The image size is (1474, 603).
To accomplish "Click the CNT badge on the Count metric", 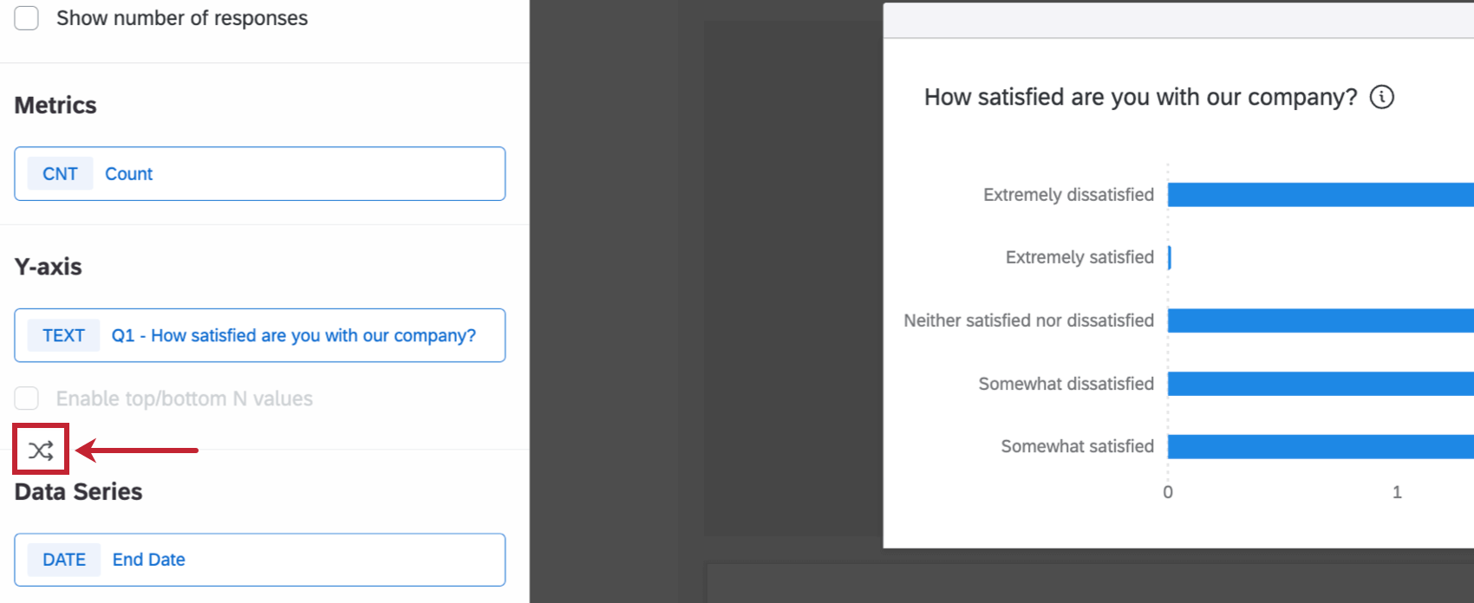I will (x=60, y=173).
